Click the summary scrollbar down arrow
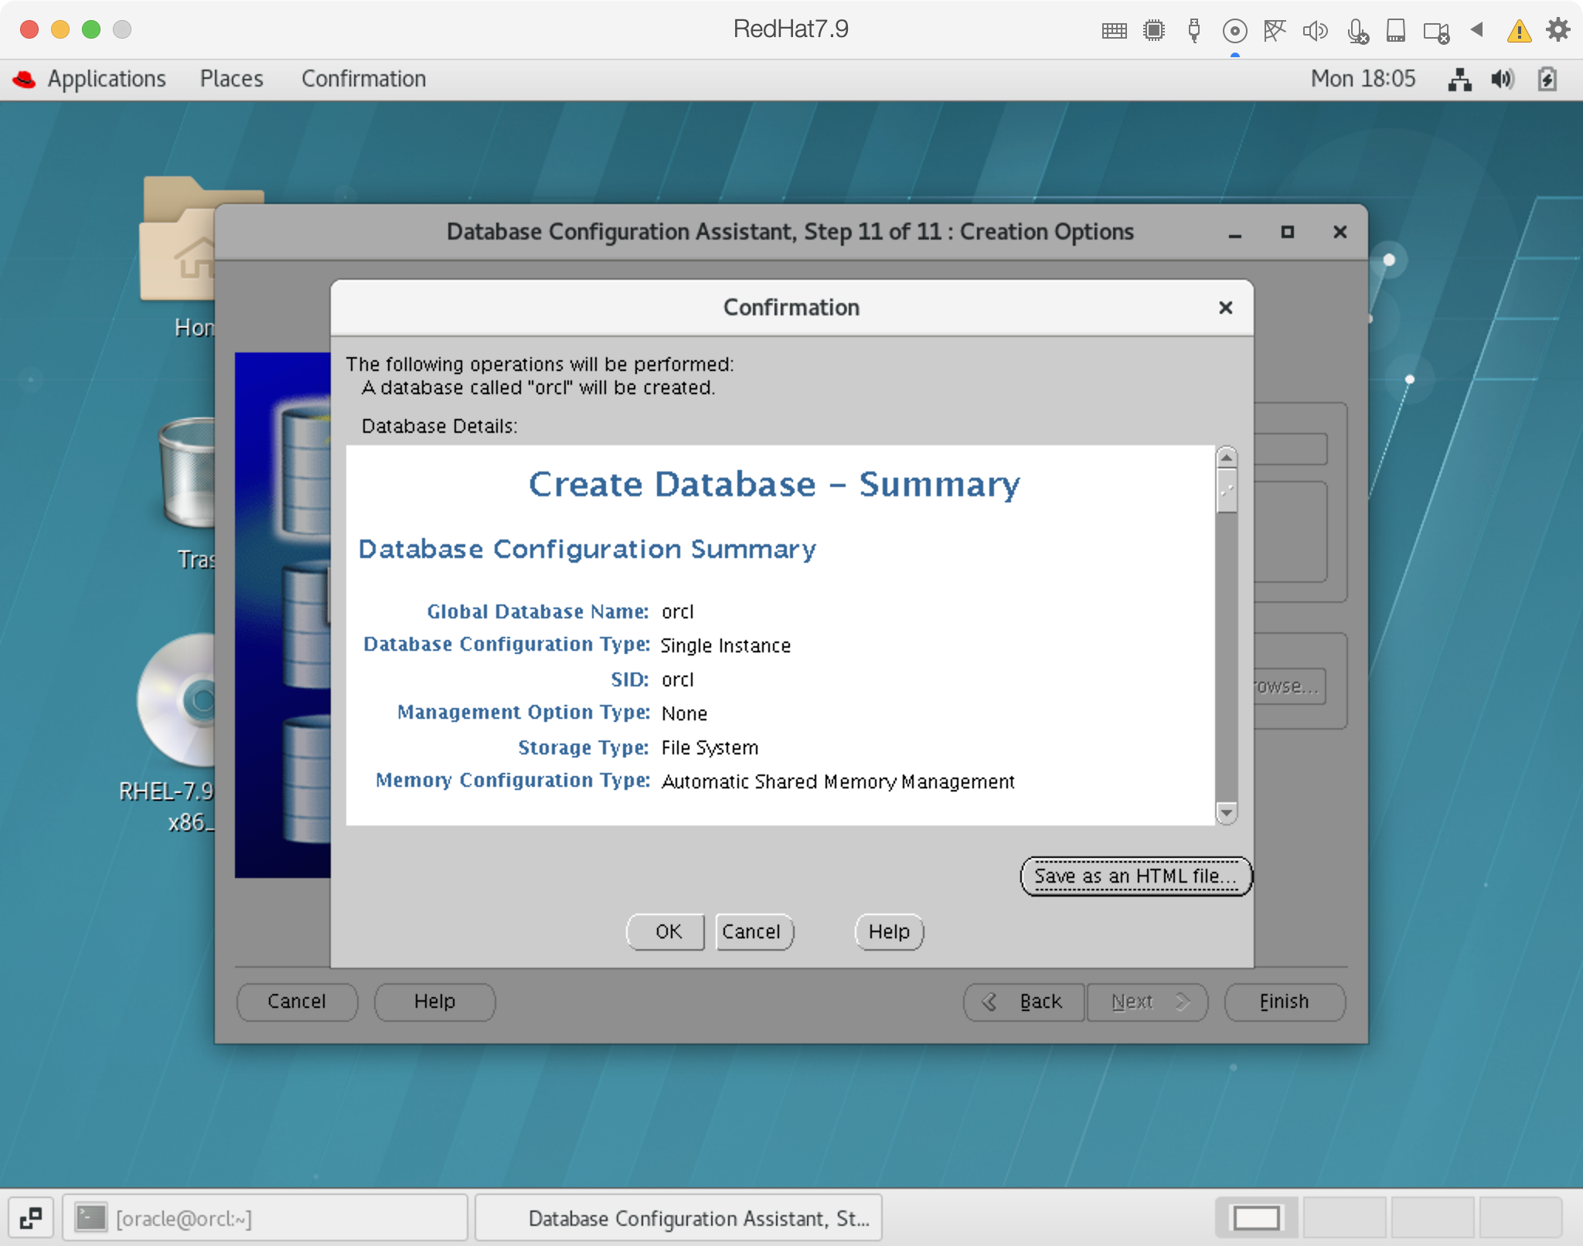The height and width of the screenshot is (1246, 1583). point(1226,812)
